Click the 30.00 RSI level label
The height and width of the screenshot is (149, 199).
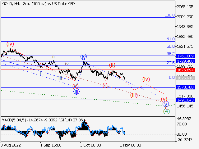[x=182, y=134]
